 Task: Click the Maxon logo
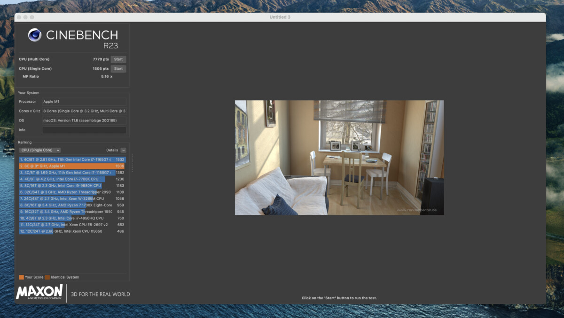click(x=39, y=292)
